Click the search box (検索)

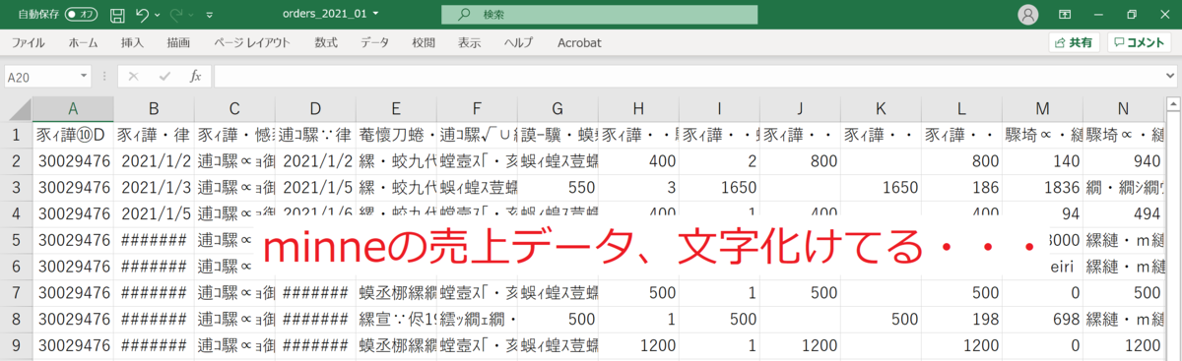pyautogui.click(x=599, y=15)
